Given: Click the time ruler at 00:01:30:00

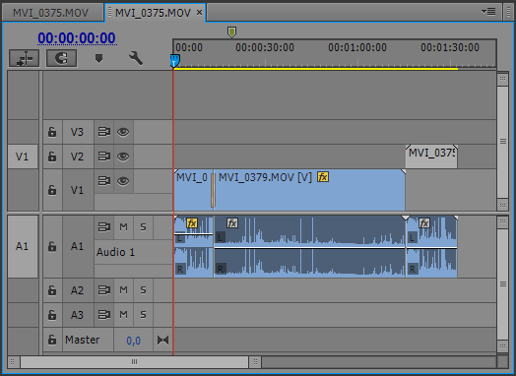Looking at the screenshot, I should tap(450, 47).
